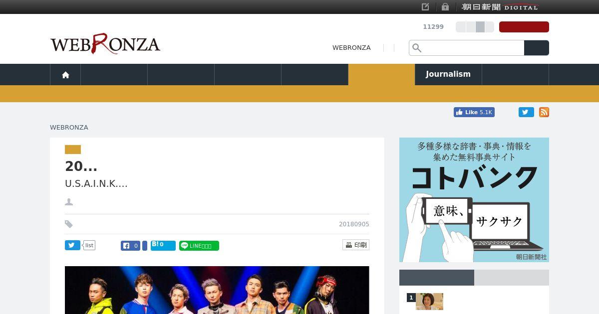Click the font size selector in header
Screen dimensions: 599x314
click(x=475, y=27)
